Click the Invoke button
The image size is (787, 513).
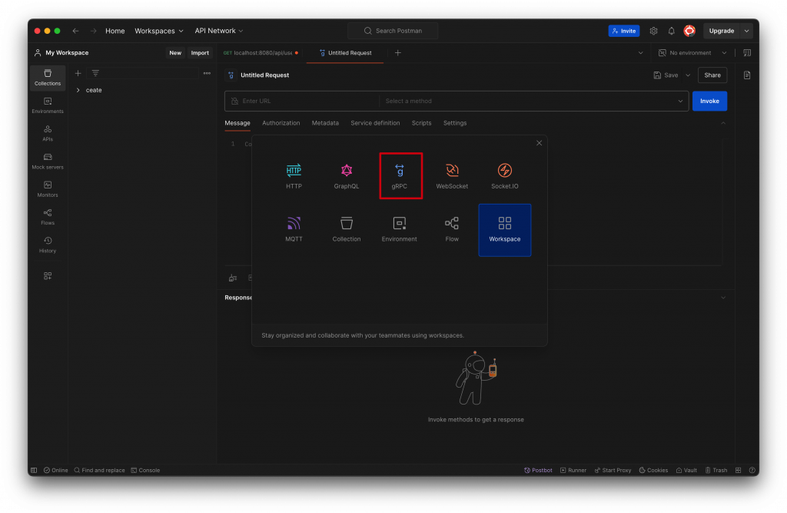[x=709, y=101]
